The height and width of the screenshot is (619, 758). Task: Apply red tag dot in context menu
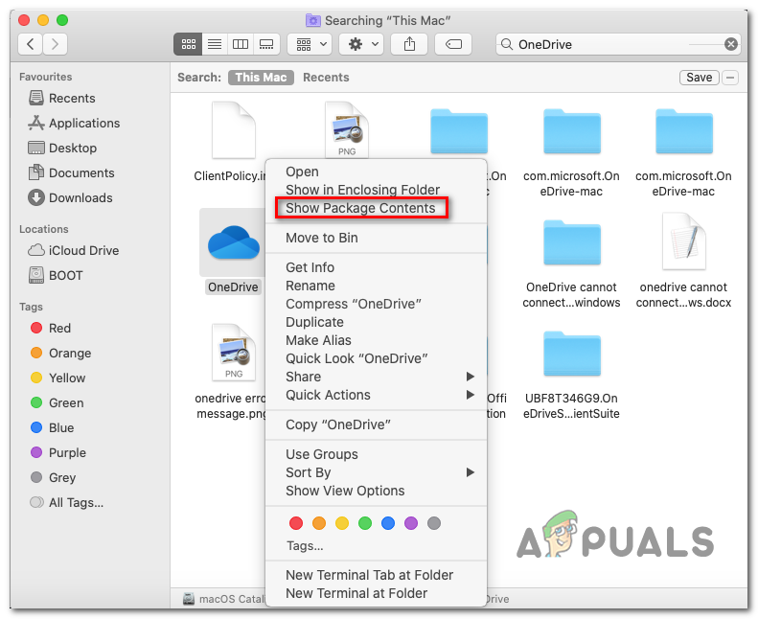(296, 523)
